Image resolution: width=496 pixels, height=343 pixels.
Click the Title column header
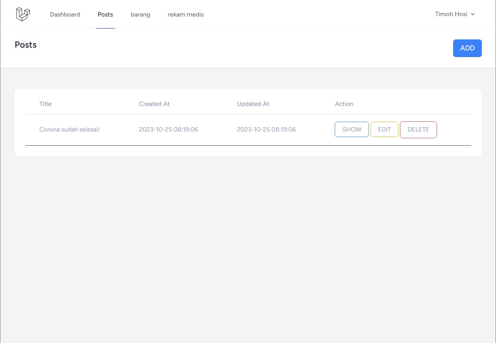coord(45,104)
